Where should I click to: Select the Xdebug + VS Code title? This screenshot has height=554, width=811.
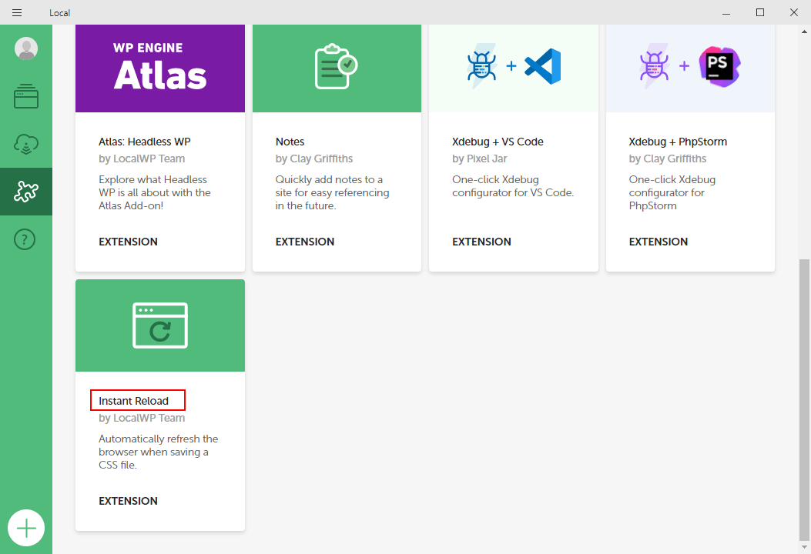[x=498, y=142]
